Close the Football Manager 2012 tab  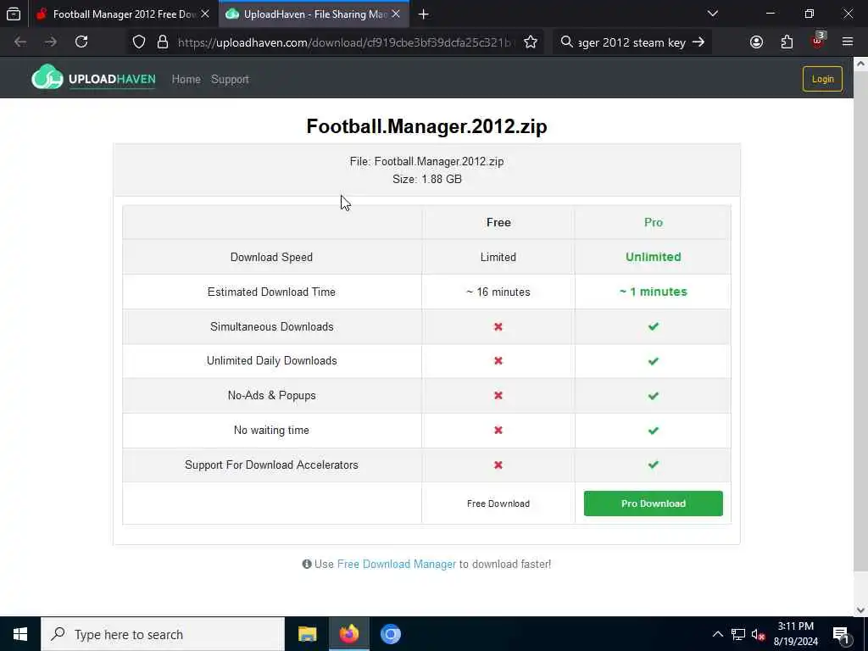coord(205,14)
